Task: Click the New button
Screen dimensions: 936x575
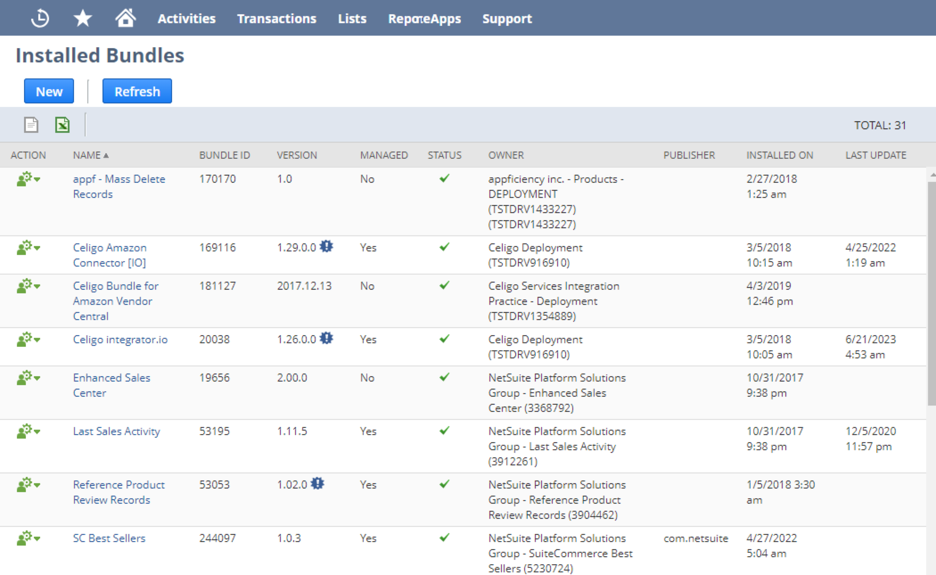Action: coord(49,91)
